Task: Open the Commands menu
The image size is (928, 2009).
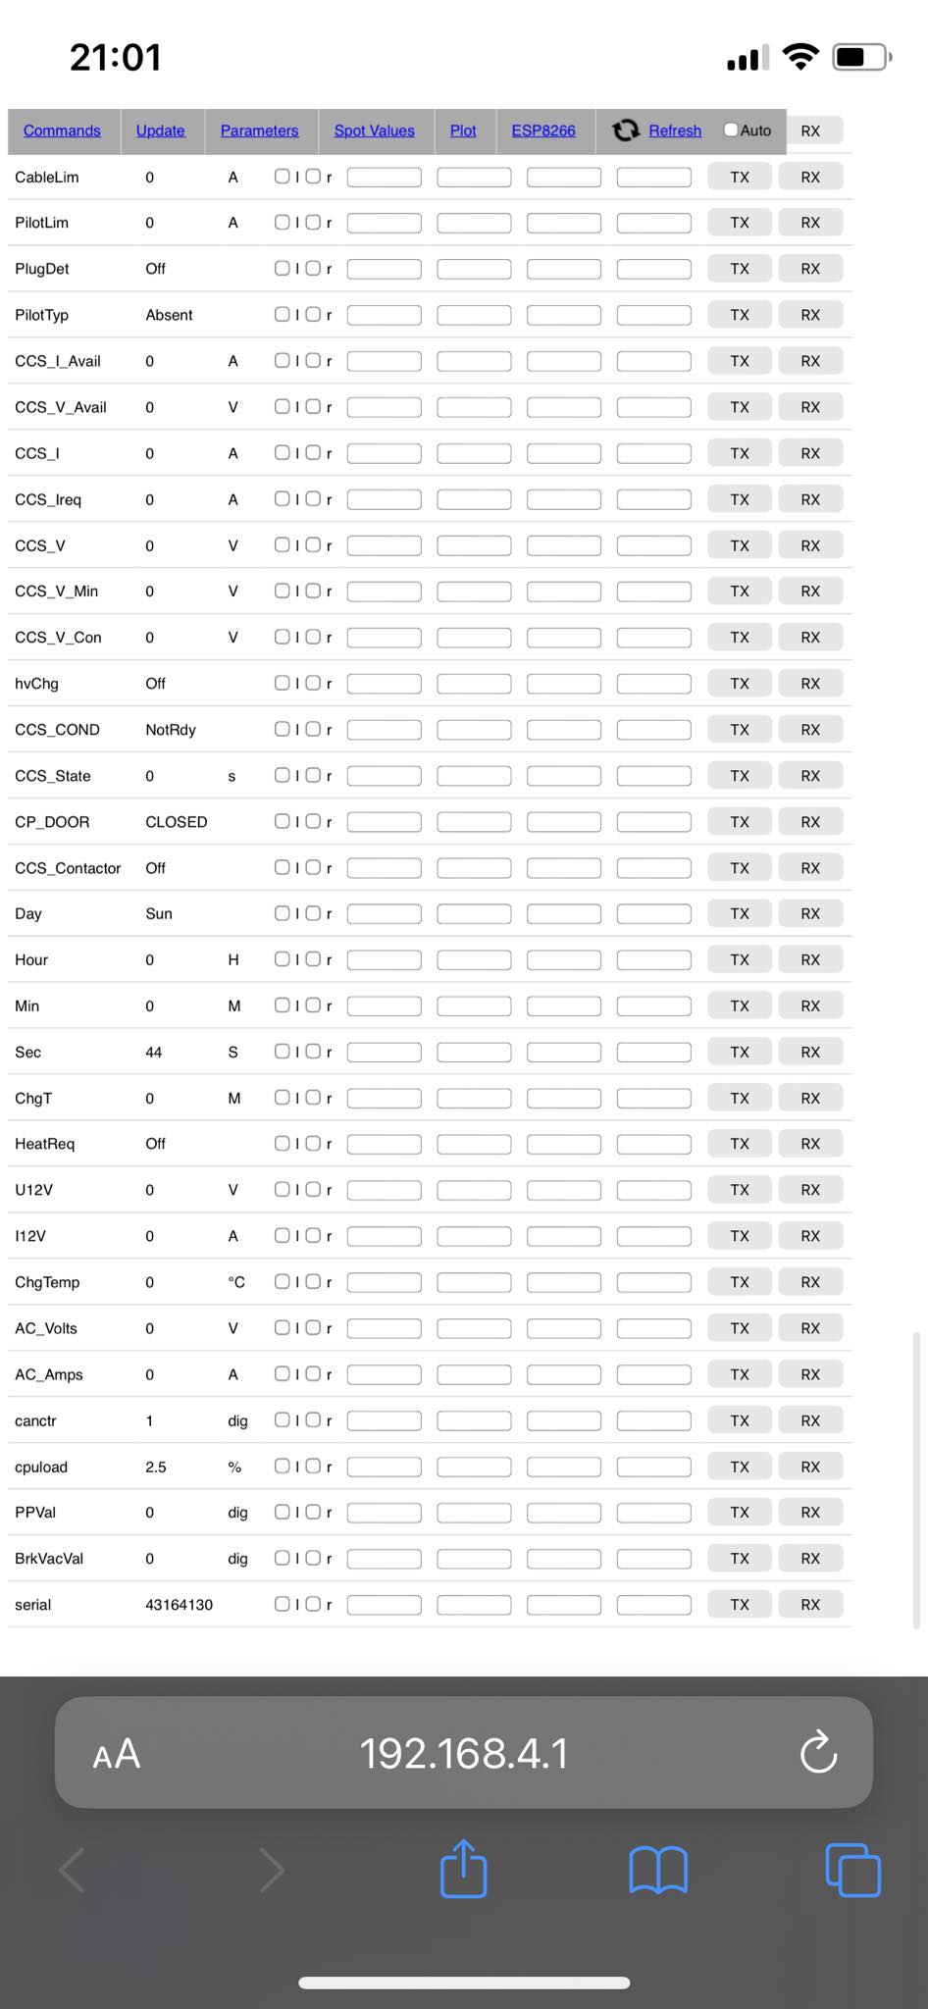Action: tap(62, 130)
